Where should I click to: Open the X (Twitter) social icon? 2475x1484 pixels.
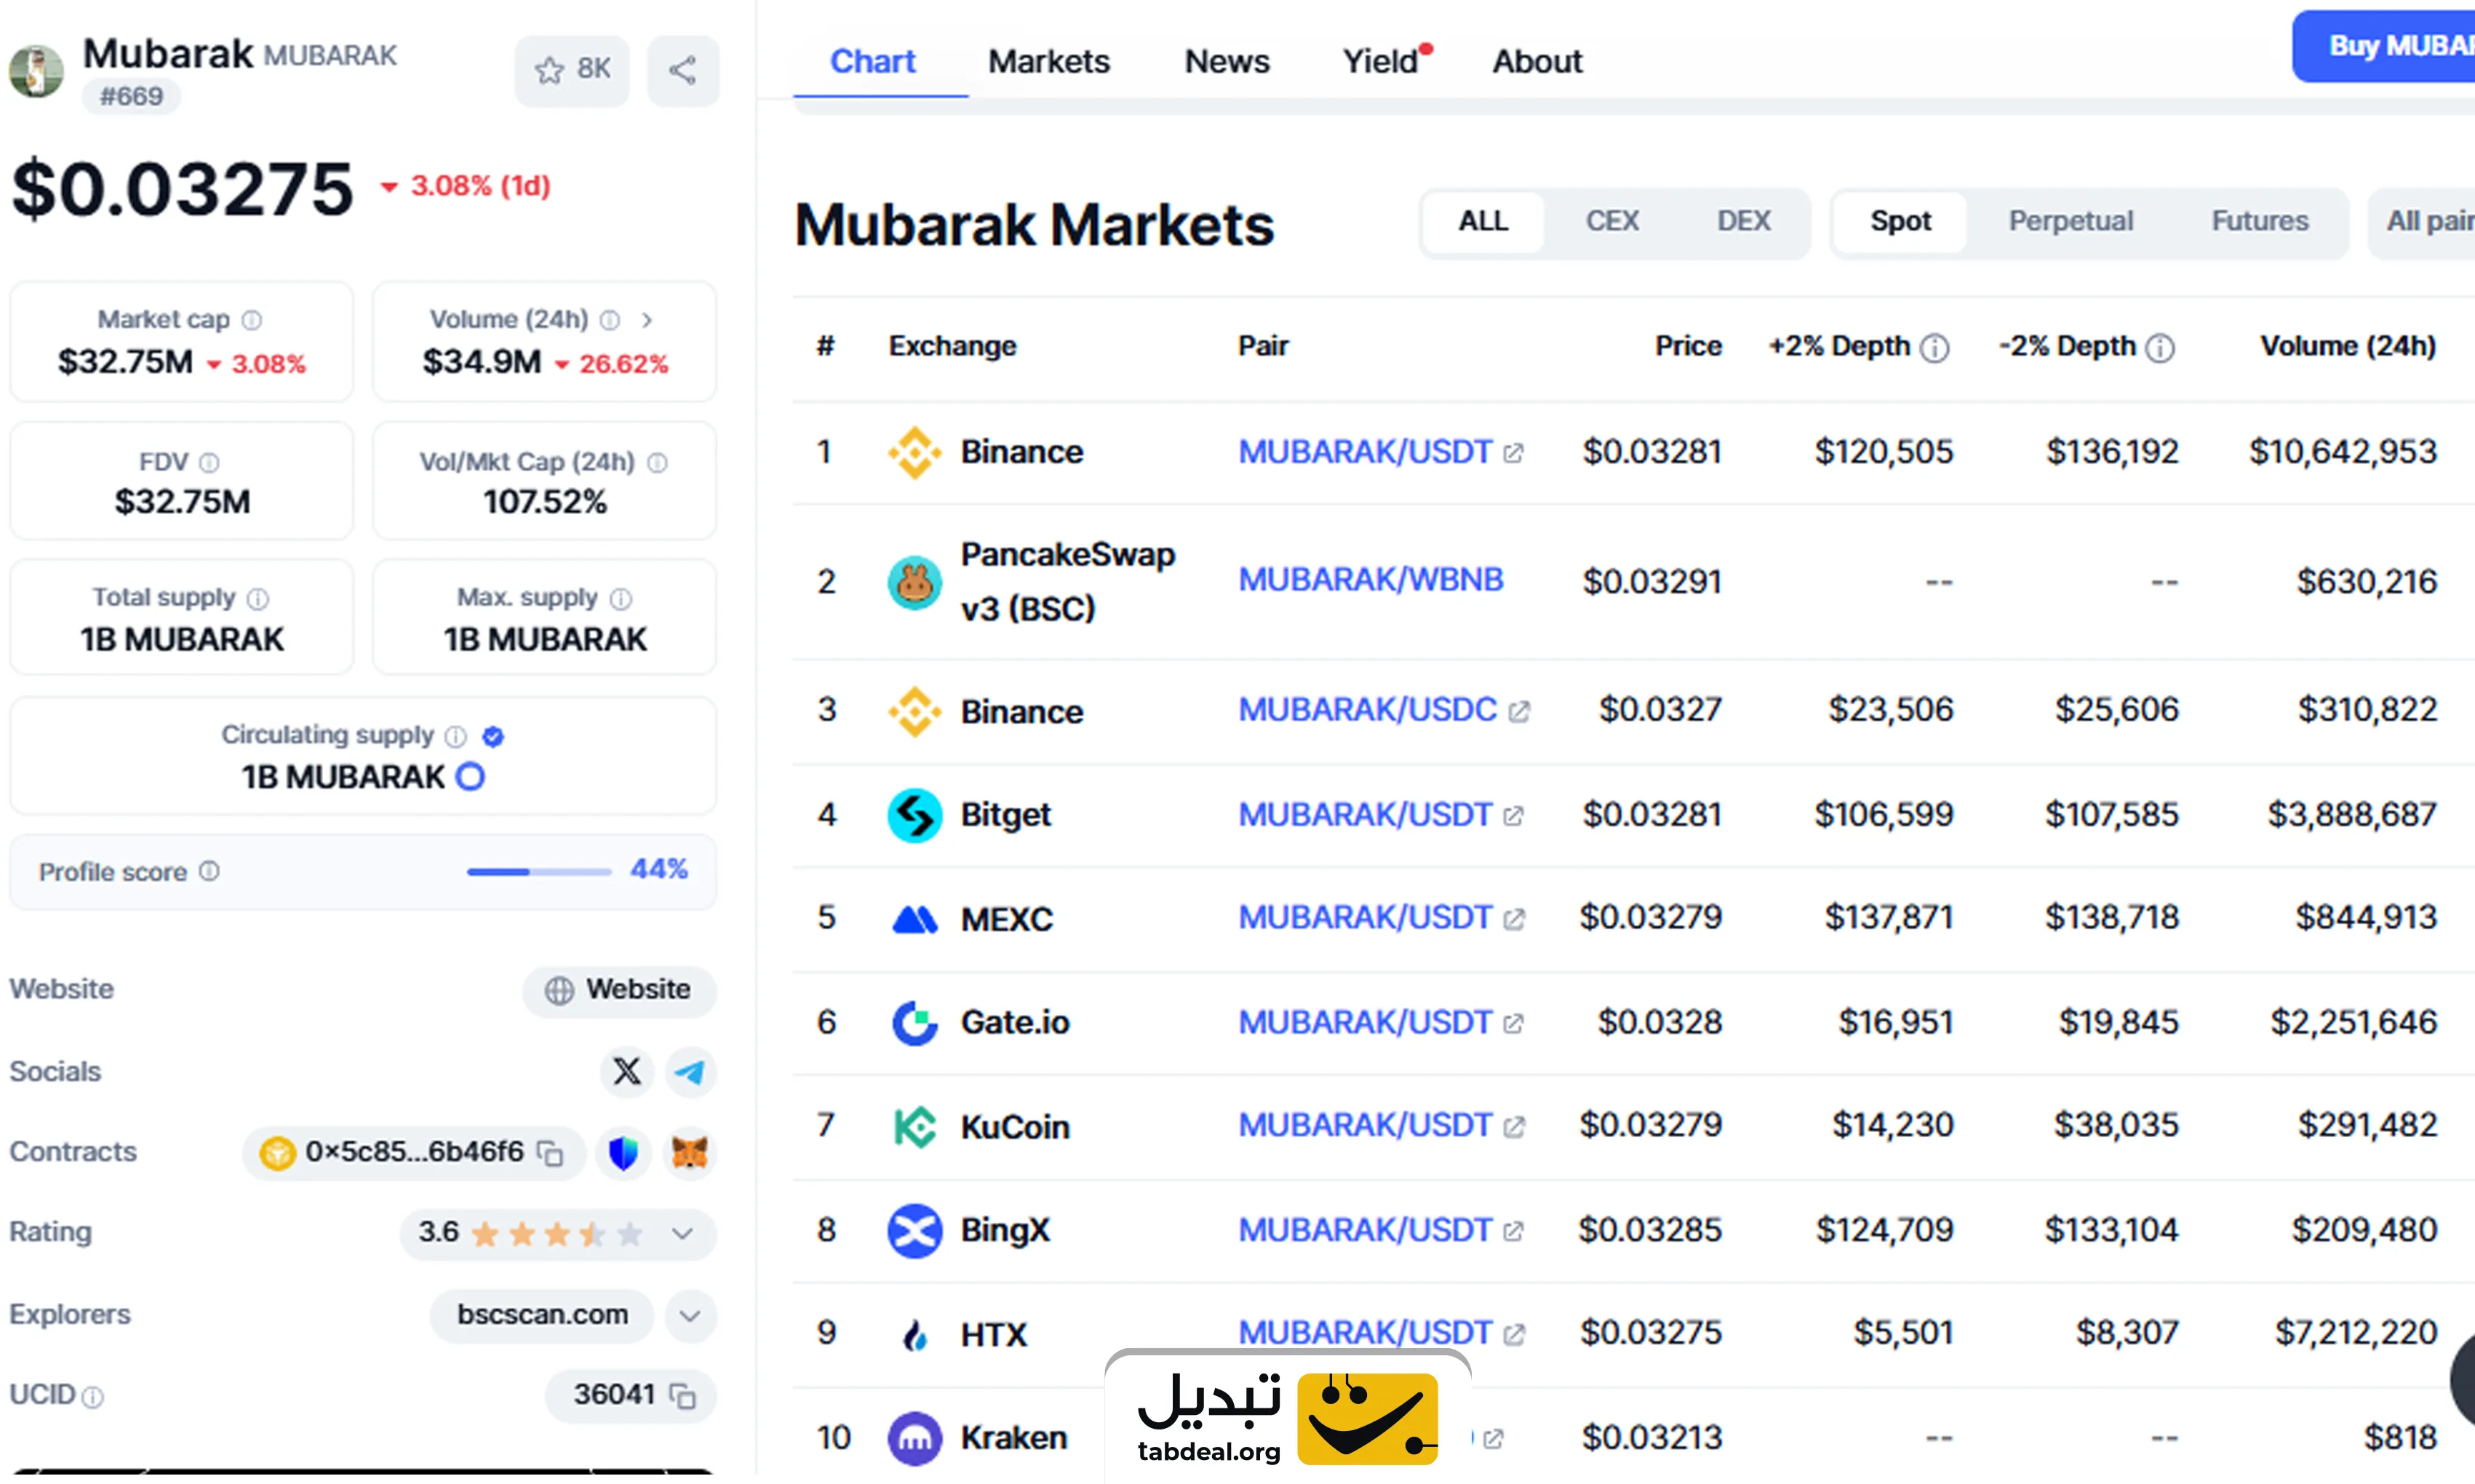click(627, 1071)
